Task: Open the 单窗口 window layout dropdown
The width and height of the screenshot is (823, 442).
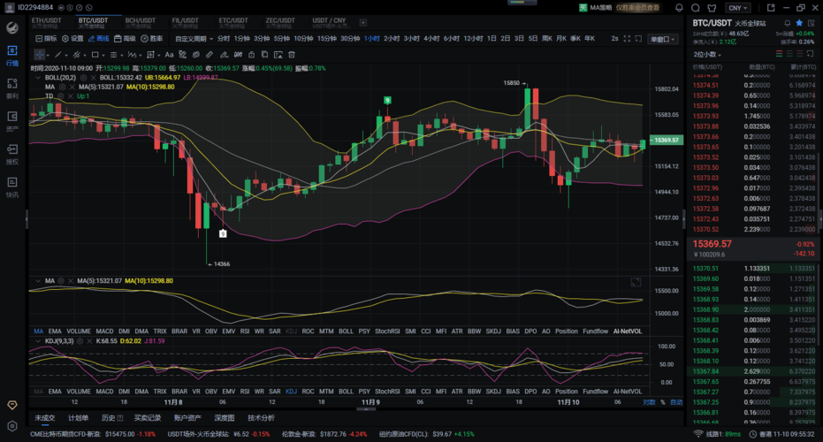Action: 663,40
